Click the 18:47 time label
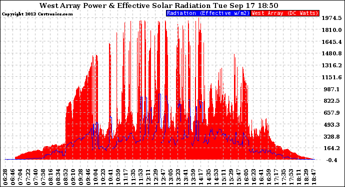The image size is (345, 187). (313, 177)
